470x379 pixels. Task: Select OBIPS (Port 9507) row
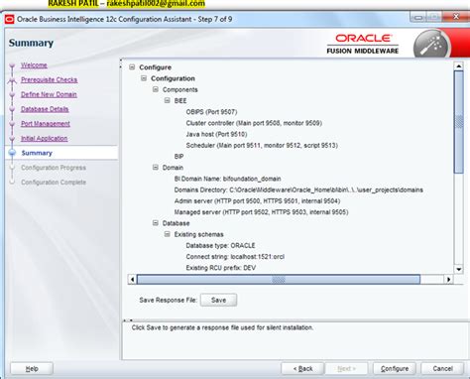211,112
